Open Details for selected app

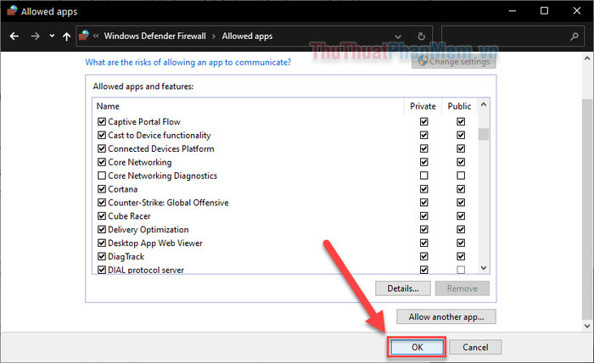(x=403, y=288)
